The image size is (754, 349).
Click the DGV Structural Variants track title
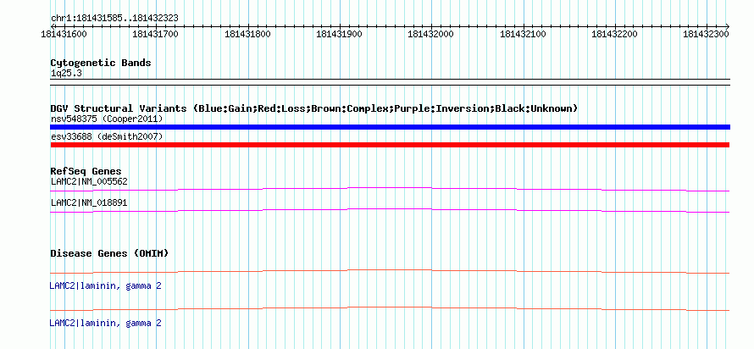pos(314,108)
